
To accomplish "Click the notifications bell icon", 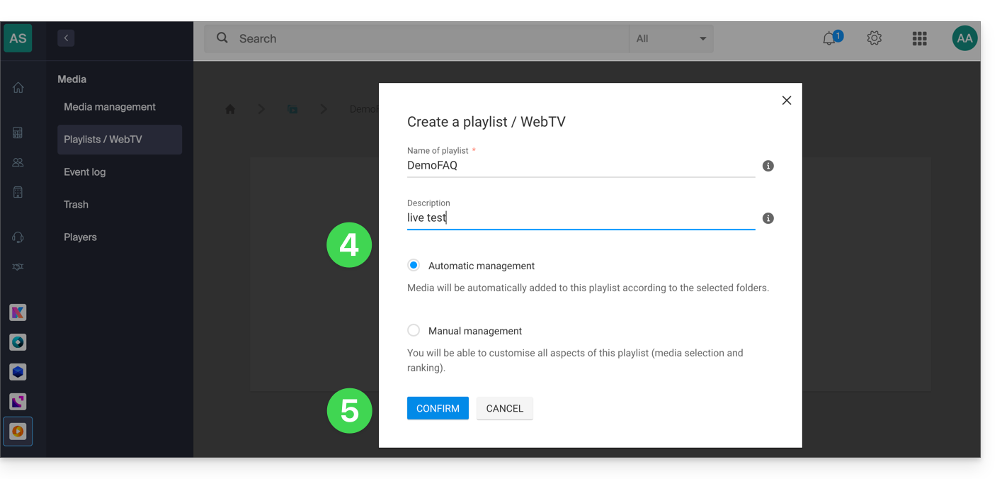I will [829, 39].
